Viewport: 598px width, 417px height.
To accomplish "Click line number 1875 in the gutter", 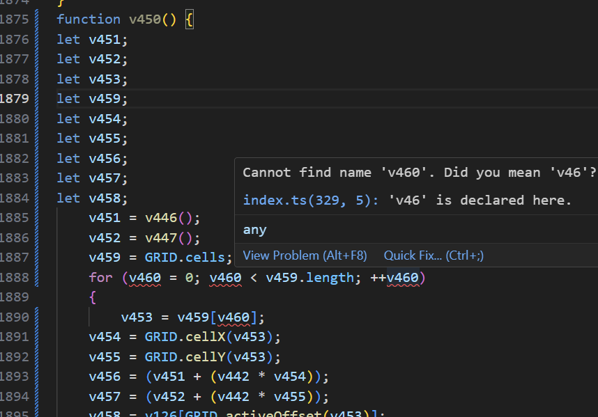I will click(14, 19).
